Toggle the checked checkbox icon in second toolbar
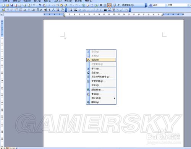Viewport: 191px width, 149px height. (114, 10)
